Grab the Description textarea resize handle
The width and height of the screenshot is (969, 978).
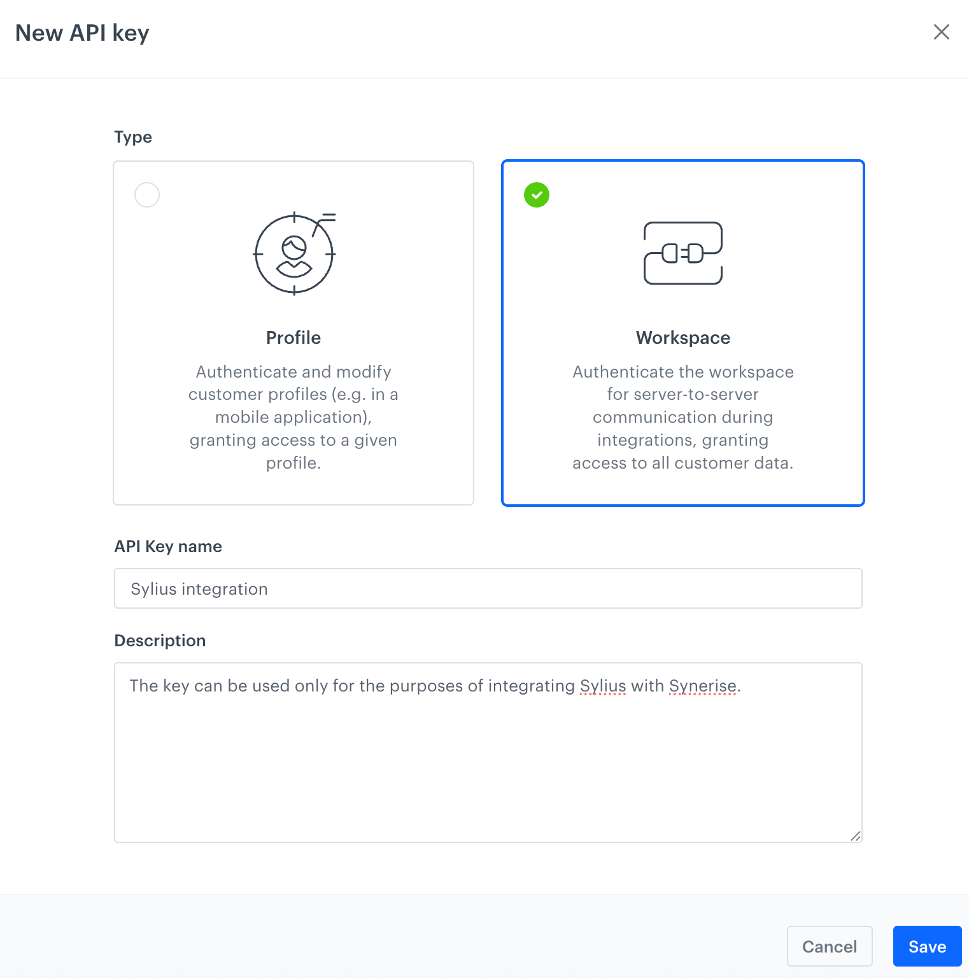(856, 836)
